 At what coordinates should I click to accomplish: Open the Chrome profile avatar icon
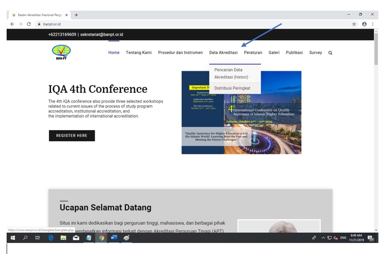[x=364, y=24]
